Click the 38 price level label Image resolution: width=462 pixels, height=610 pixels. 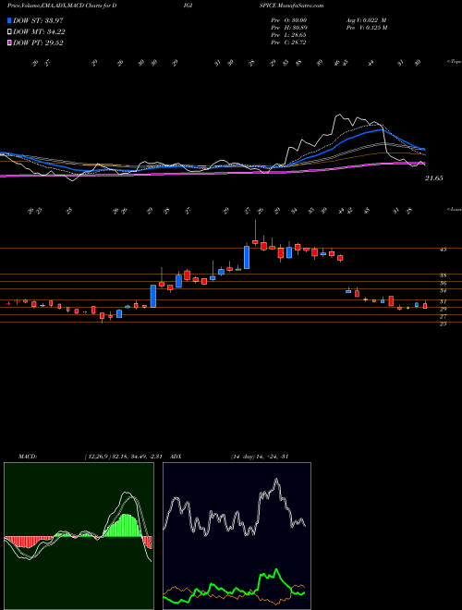click(x=443, y=275)
